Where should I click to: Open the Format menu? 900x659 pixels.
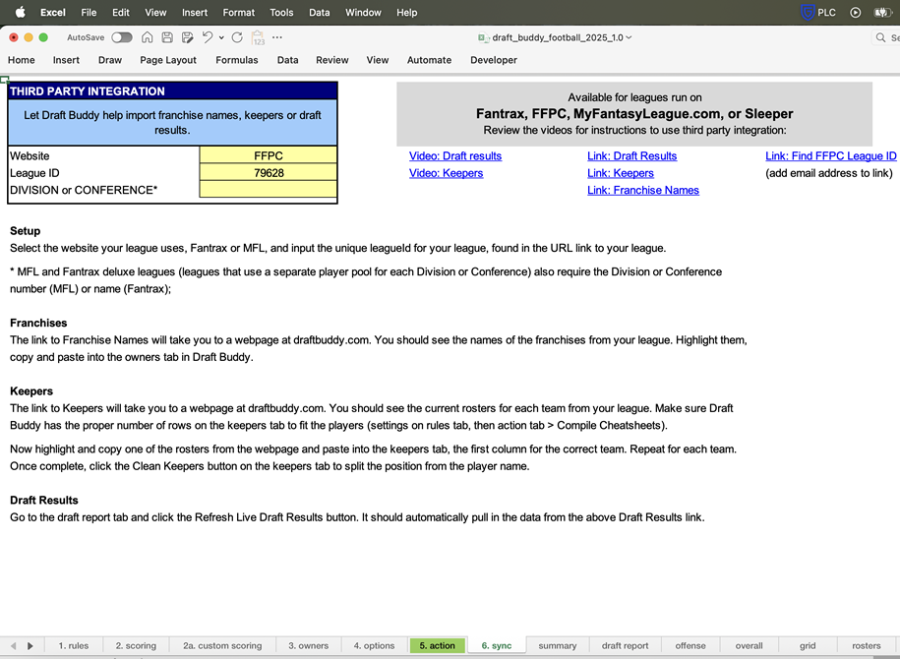[239, 12]
